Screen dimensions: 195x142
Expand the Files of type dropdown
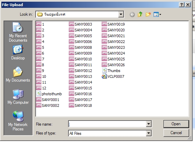[x=148, y=133]
